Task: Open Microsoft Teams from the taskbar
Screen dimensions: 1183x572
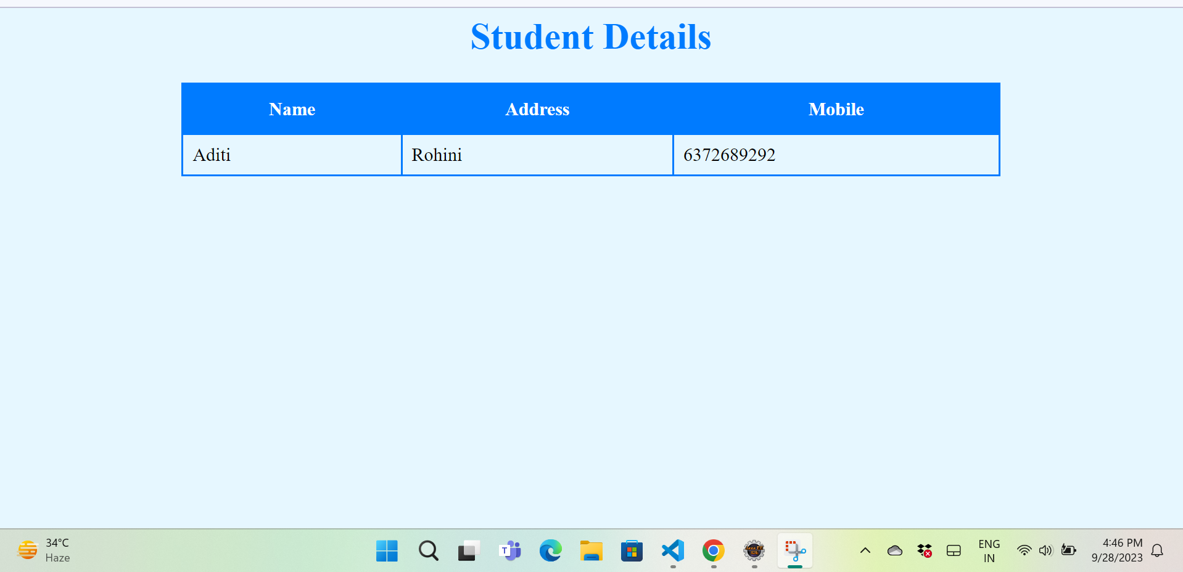Action: click(x=509, y=550)
